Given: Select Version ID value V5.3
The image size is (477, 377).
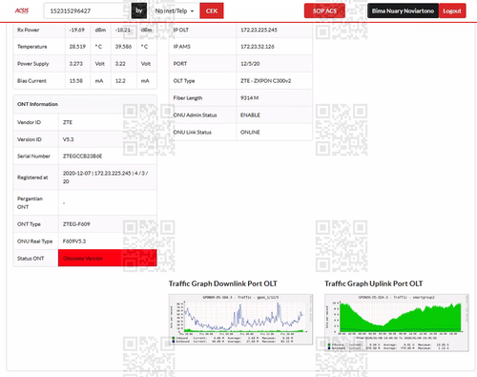Looking at the screenshot, I should coord(68,139).
